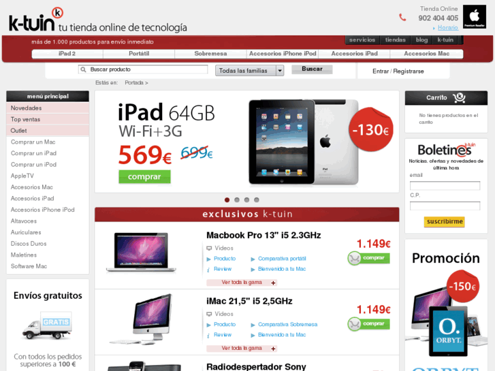495x371 pixels.
Task: Click cart icon on iMac comprar button
Action: pyautogui.click(x=354, y=324)
